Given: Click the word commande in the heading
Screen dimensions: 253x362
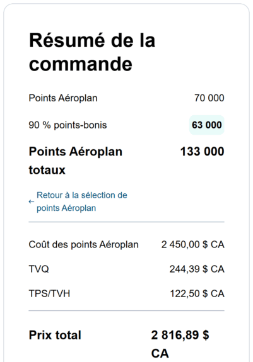Looking at the screenshot, I should [81, 64].
